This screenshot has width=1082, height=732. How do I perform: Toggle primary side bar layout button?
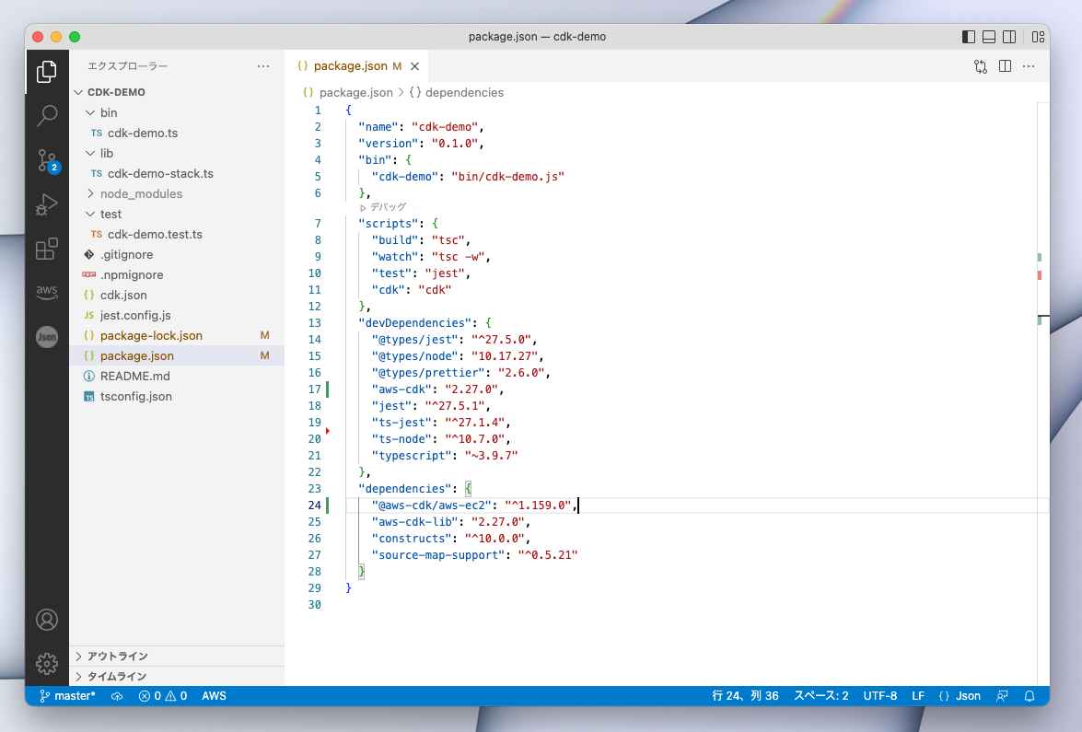969,37
